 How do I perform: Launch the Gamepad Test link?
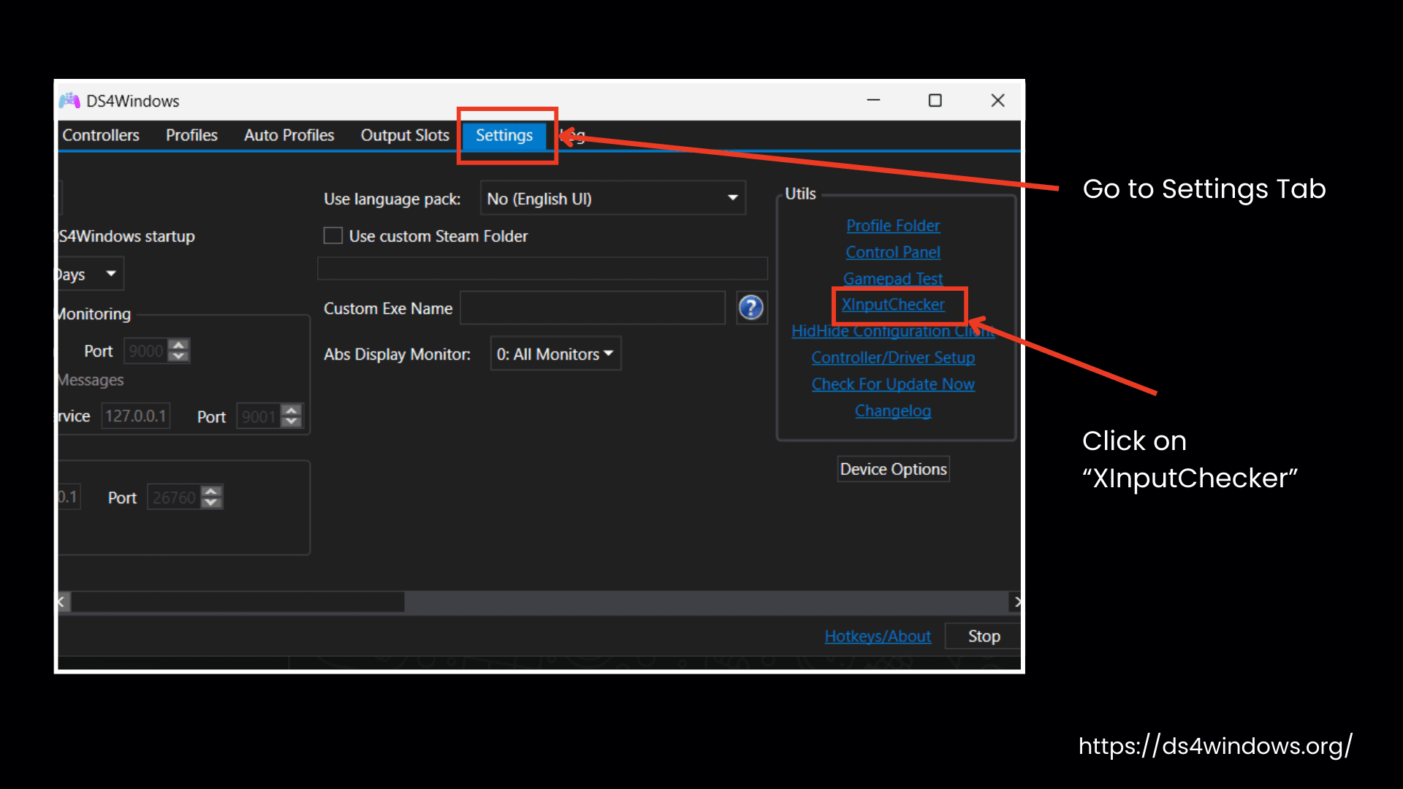pyautogui.click(x=893, y=278)
